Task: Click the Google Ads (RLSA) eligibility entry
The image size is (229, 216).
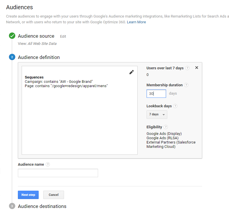Action: pyautogui.click(x=162, y=138)
